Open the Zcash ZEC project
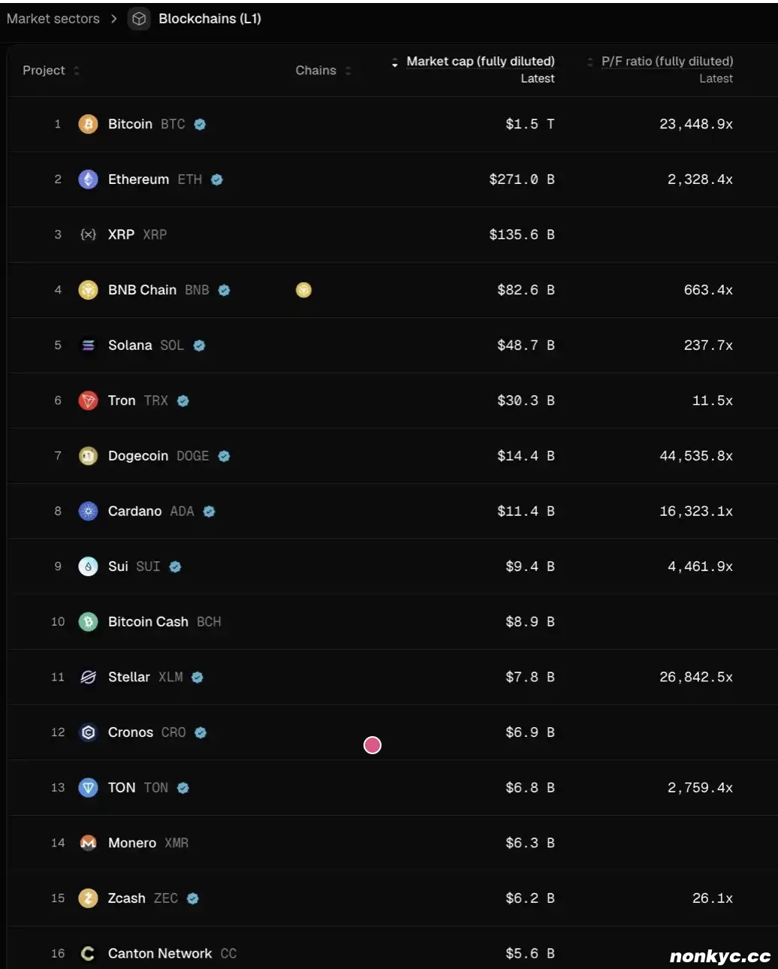This screenshot has height=969, width=778. pyautogui.click(x=127, y=898)
